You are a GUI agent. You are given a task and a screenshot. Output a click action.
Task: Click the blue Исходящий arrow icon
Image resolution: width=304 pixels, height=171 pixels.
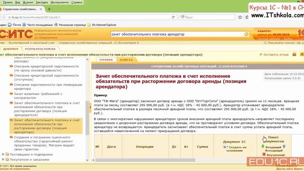[x=284, y=146]
